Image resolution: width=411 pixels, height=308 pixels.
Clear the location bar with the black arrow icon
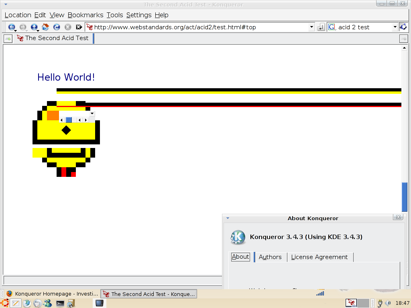[79, 27]
